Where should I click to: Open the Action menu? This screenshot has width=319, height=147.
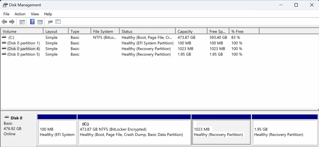pyautogui.click(x=20, y=14)
